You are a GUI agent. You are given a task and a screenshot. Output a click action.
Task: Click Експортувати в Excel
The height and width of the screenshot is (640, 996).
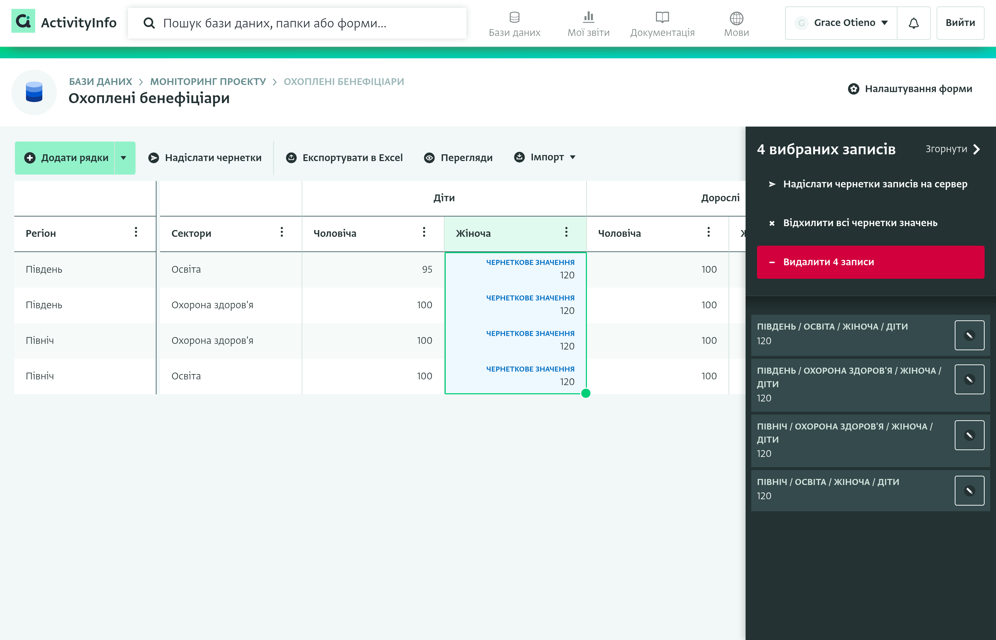344,158
